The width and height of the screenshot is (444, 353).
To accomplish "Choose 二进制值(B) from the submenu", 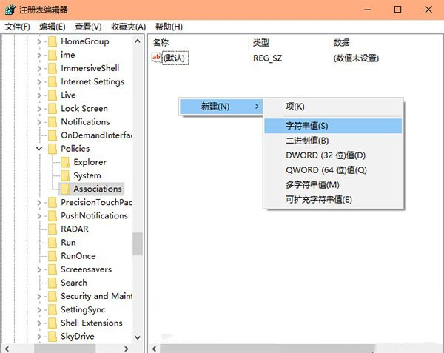I will (333, 141).
